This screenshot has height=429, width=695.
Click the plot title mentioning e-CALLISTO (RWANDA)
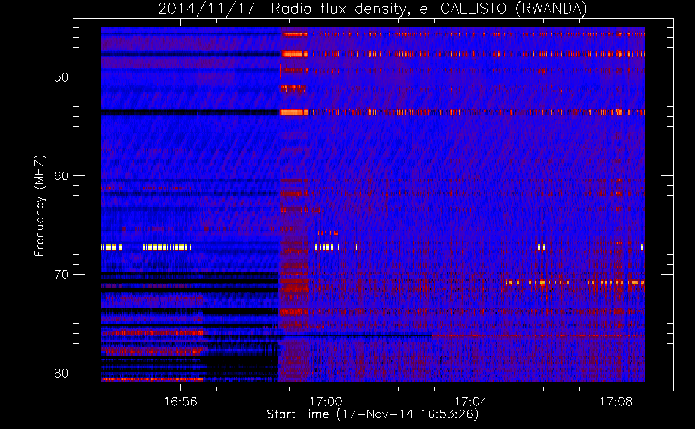click(372, 9)
